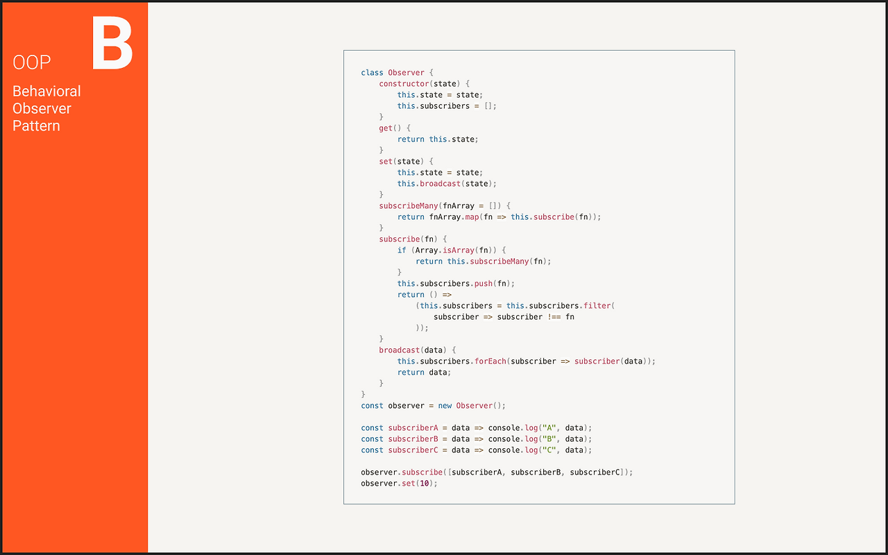Click the "return fnArray.map(fn => this.subscribe(fn));" line
Image resolution: width=888 pixels, height=555 pixels.
(x=499, y=217)
